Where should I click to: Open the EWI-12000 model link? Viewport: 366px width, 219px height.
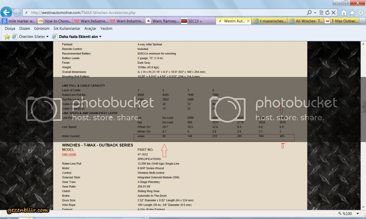69,154
